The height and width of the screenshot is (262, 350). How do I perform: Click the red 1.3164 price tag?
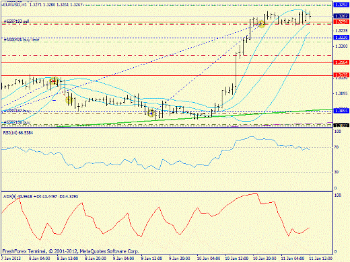(341, 62)
